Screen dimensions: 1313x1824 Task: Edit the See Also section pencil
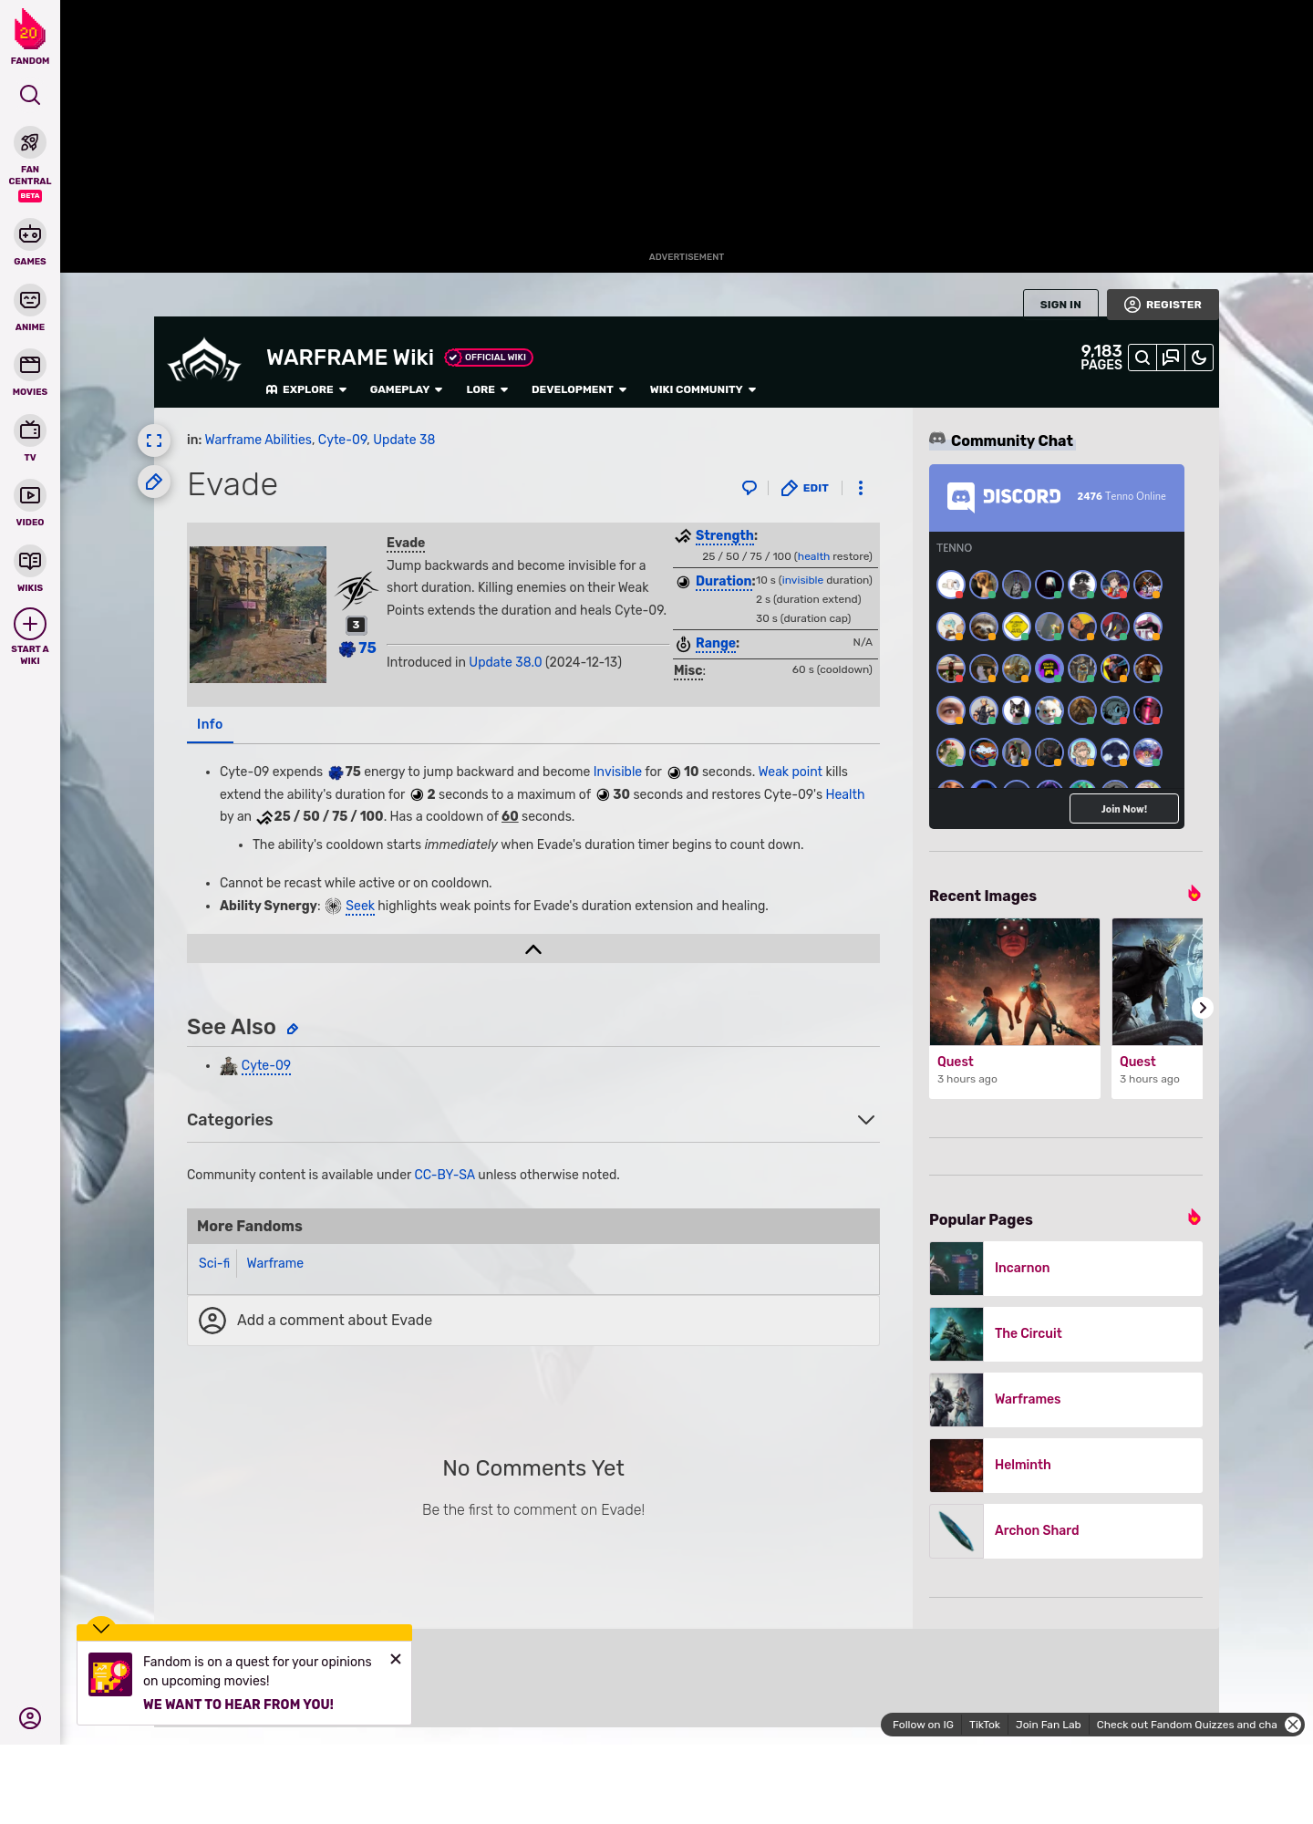tap(293, 1029)
